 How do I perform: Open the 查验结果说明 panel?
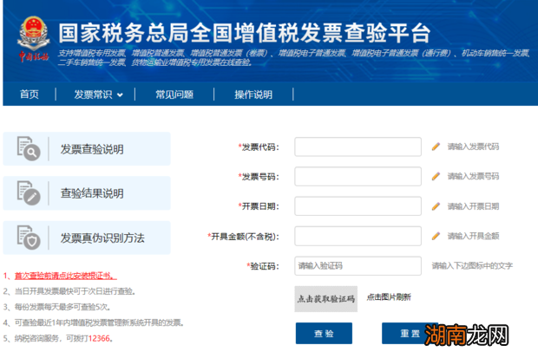point(87,193)
